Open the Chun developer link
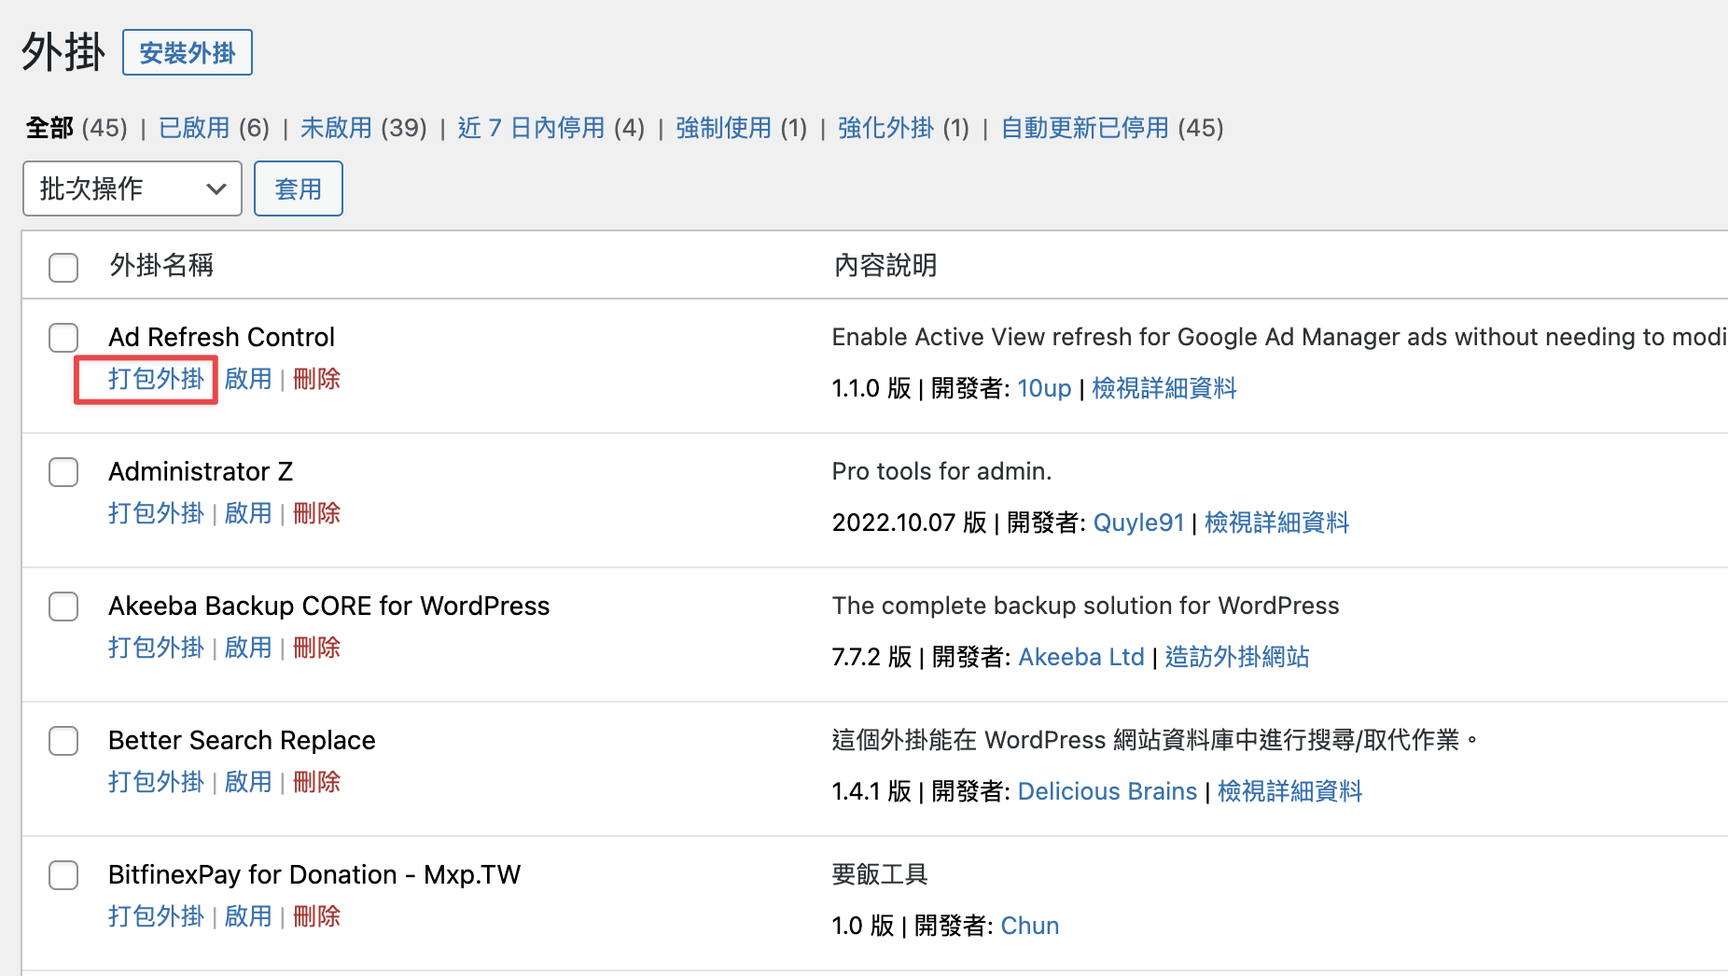 [1029, 926]
